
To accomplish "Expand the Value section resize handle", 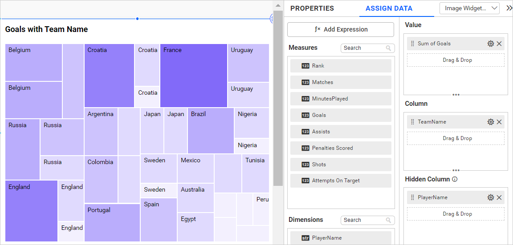I will (x=456, y=95).
